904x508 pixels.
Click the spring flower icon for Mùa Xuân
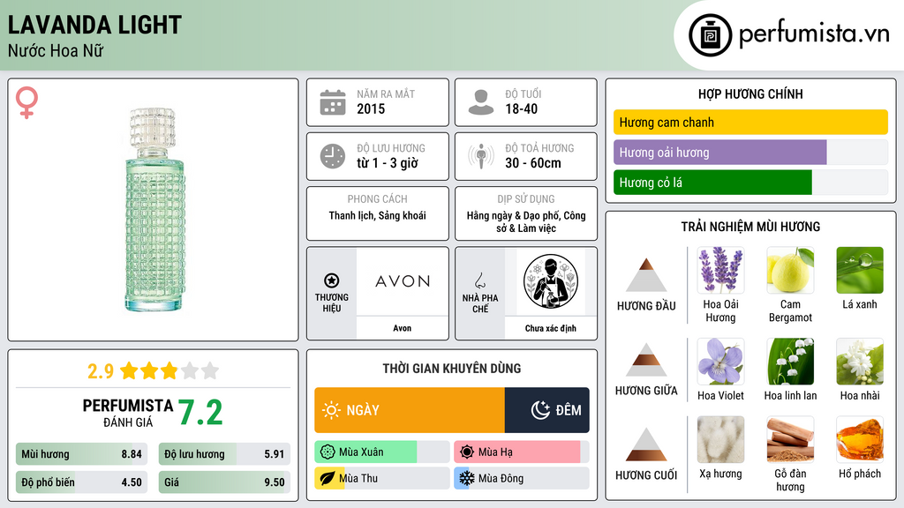[328, 452]
